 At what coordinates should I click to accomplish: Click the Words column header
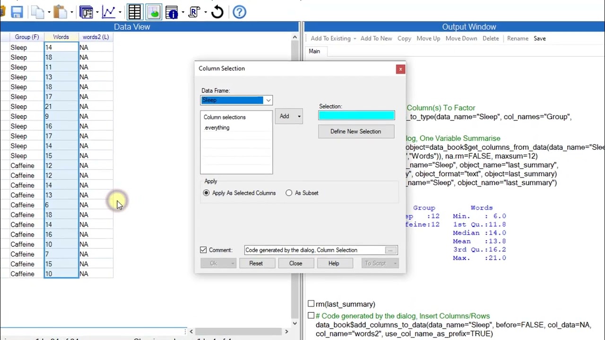pyautogui.click(x=61, y=37)
